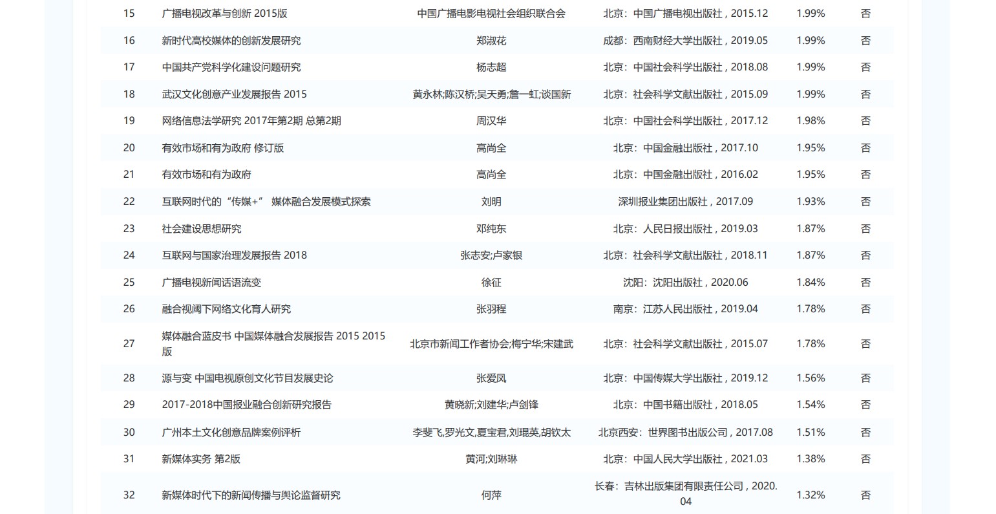This screenshot has width=996, height=514.
Task: Open 2017-2018中国报业融合创新研究报告 title
Action: [246, 405]
